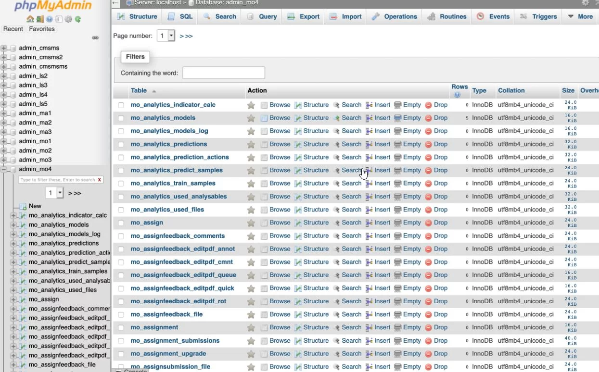Click Insert icon for mo_assignfeedback_editpdf_cmnt
The width and height of the screenshot is (599, 372).
pyautogui.click(x=369, y=262)
